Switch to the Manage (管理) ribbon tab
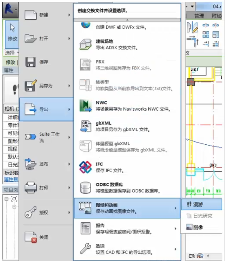Screen dimensions: 225x261 click(199, 16)
